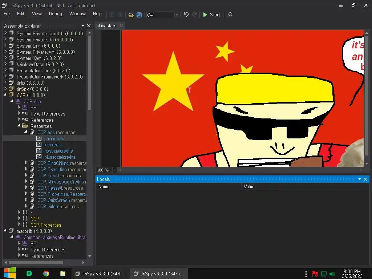Close the Assembly Explorer panel
Viewport: 372px width, 279px height.
click(x=89, y=26)
